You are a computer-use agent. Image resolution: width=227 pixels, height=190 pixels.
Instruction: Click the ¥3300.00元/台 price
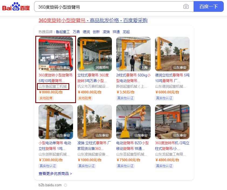51,160
